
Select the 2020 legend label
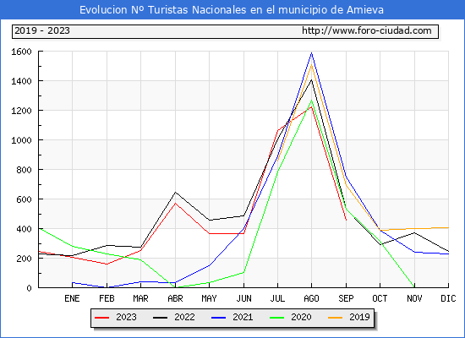[x=301, y=317]
